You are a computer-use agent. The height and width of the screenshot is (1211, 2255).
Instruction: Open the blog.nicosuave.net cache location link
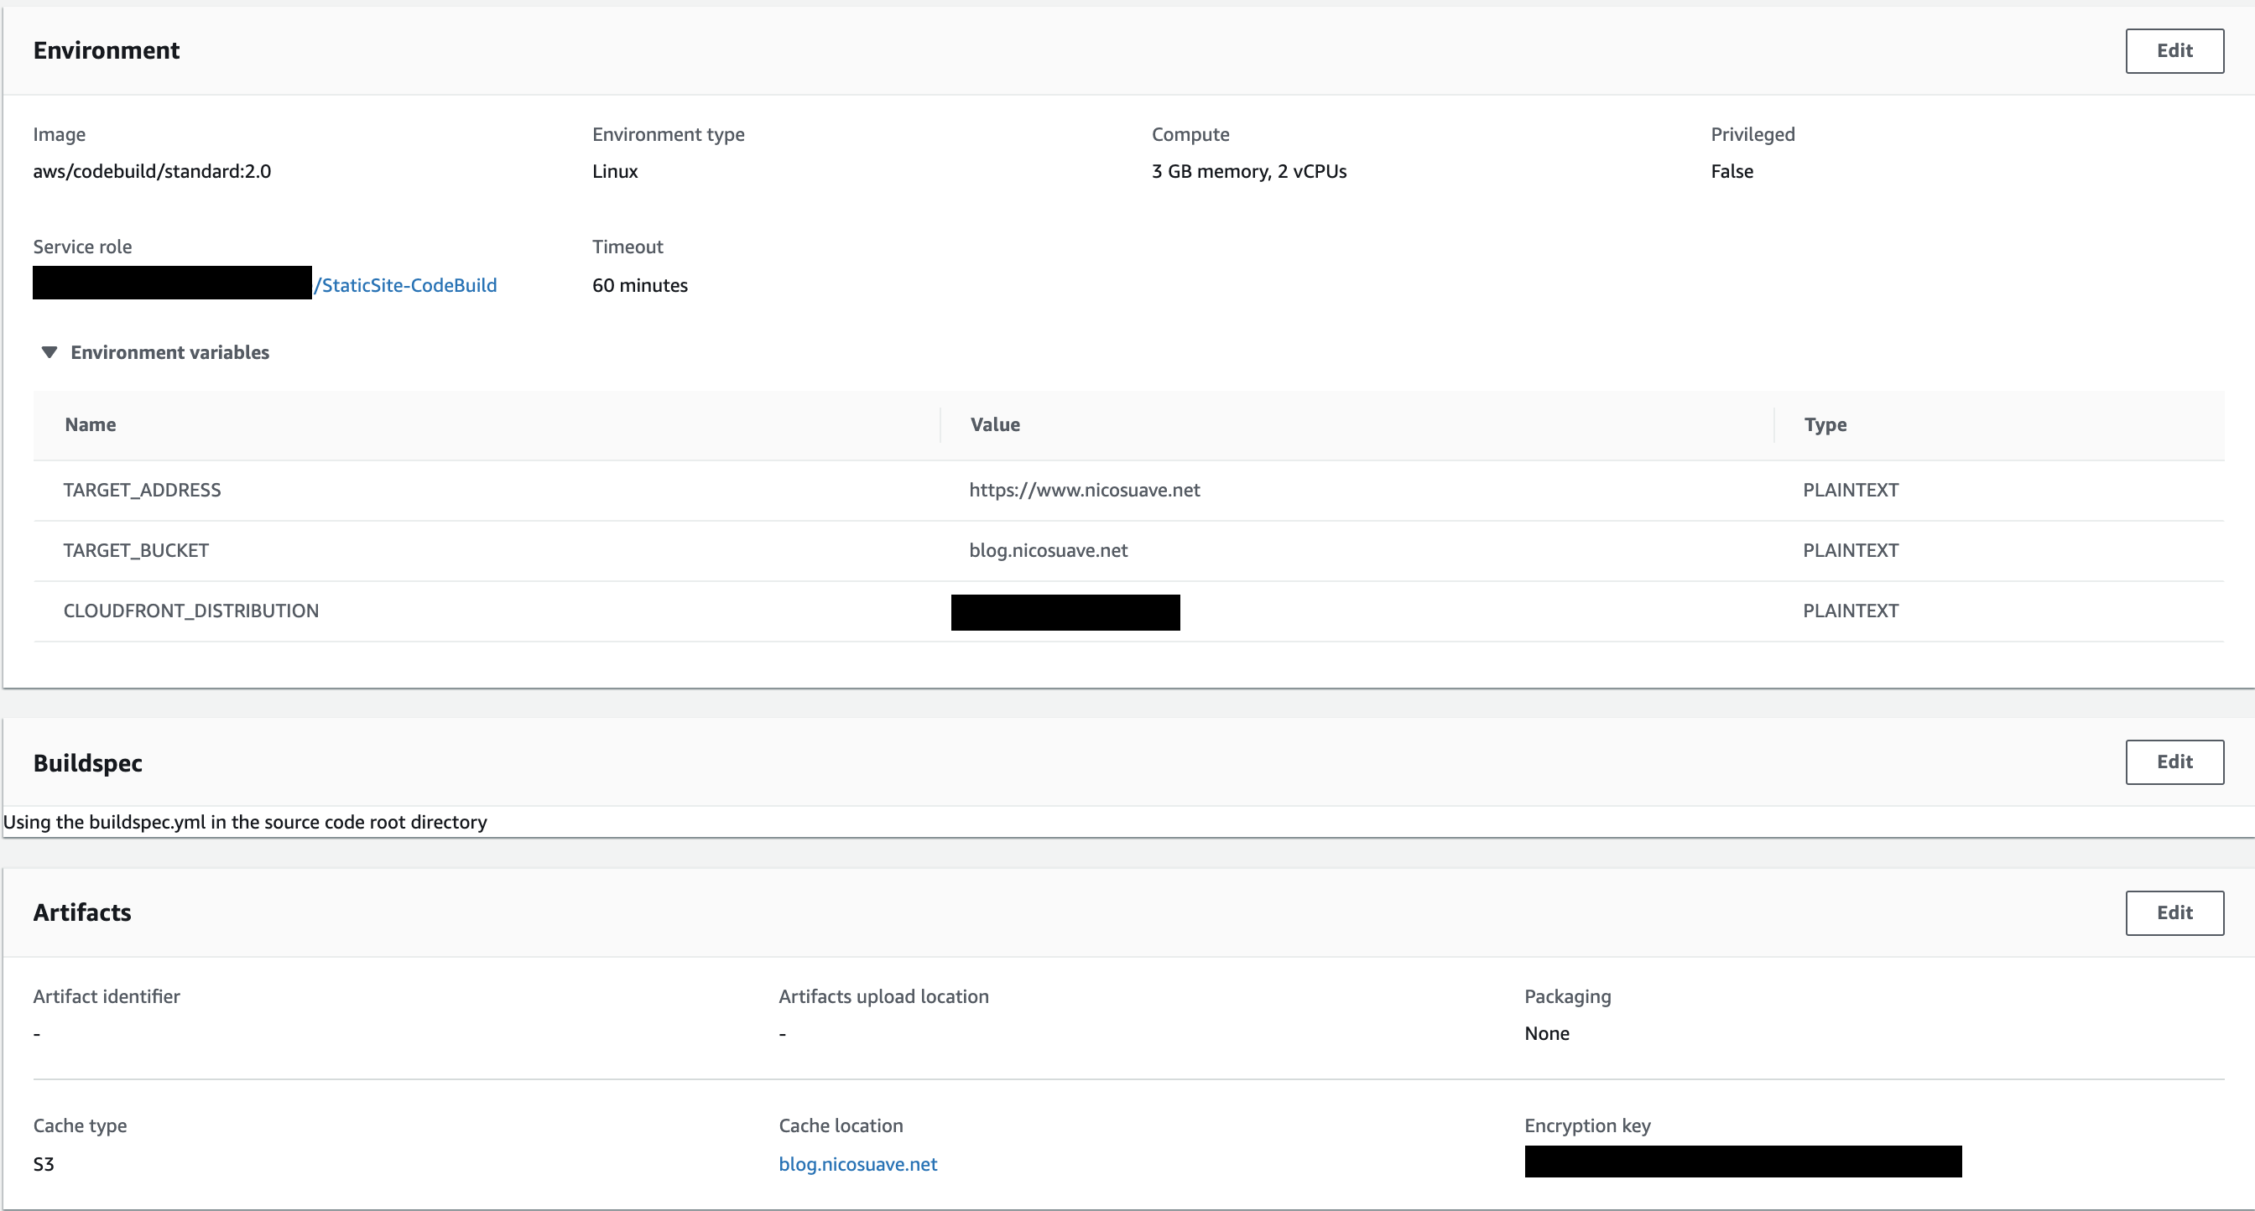(857, 1164)
